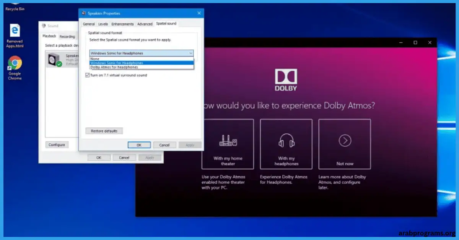Image resolution: width=459 pixels, height=240 pixels.
Task: Maximize the Dolby window
Action: pos(415,42)
